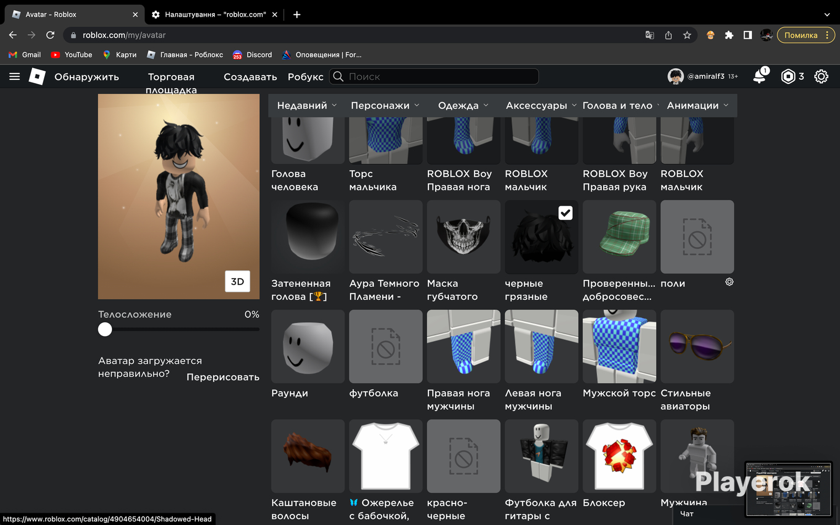Close the Avatar - Roblox tab
This screenshot has width=840, height=525.
(x=135, y=15)
